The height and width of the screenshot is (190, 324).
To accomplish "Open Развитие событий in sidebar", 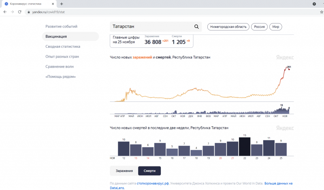I will (62, 26).
